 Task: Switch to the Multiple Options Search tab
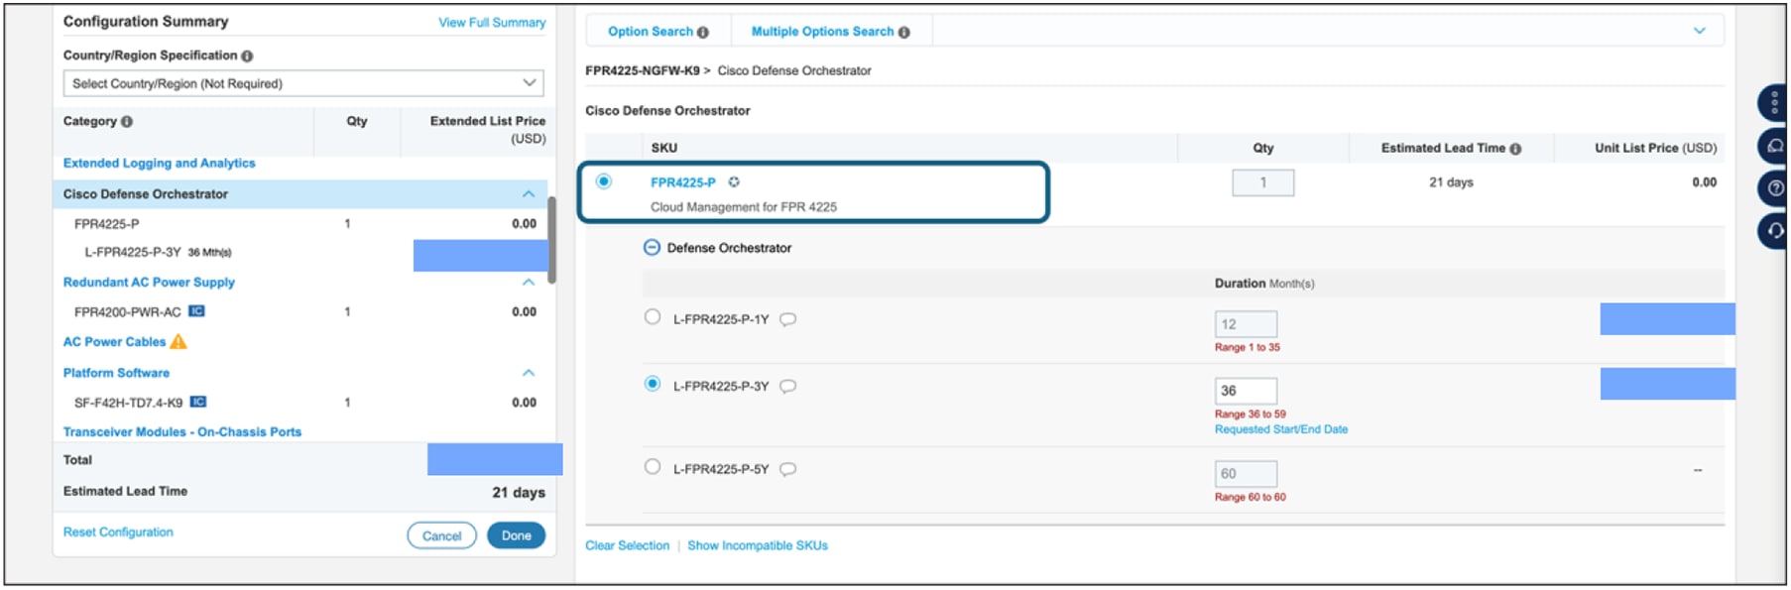[x=830, y=32]
